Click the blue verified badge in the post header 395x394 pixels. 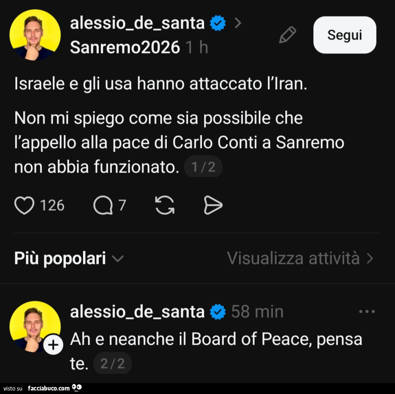(218, 23)
